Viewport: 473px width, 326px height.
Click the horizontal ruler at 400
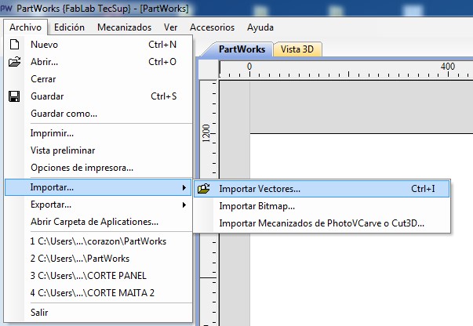coord(448,67)
